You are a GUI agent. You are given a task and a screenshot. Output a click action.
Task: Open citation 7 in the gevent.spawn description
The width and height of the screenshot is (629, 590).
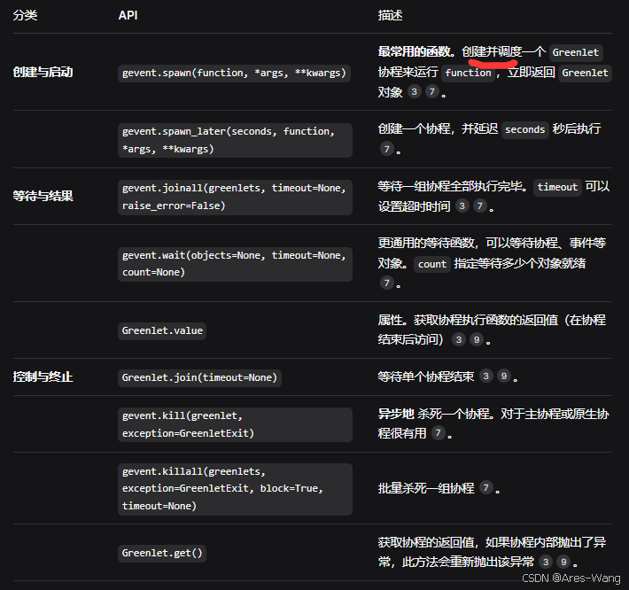(432, 92)
